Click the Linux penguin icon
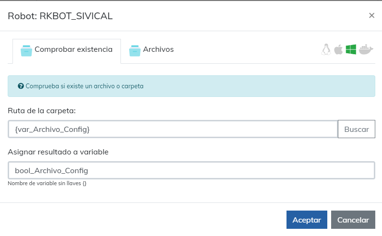The width and height of the screenshot is (382, 236). 326,49
